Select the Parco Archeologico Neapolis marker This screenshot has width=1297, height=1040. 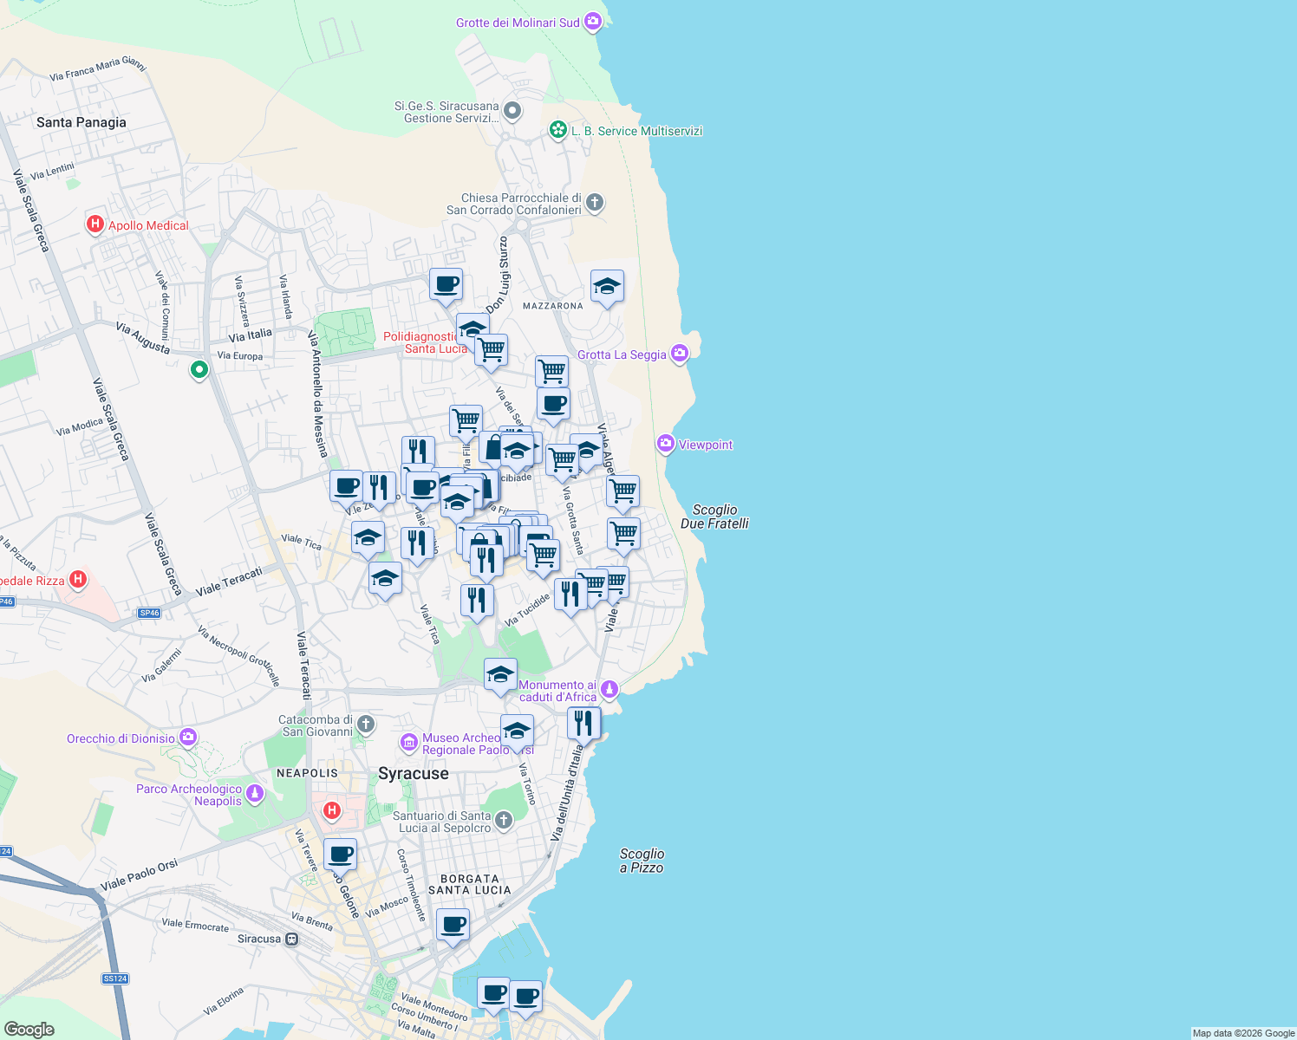pos(254,794)
